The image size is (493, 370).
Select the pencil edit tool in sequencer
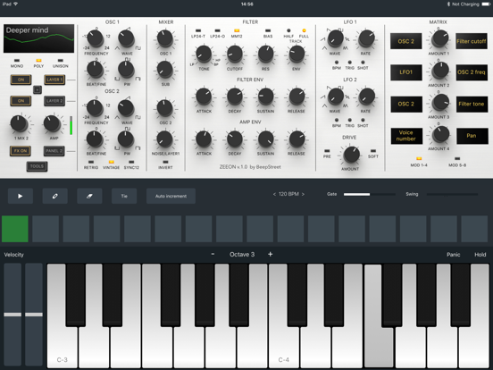55,196
